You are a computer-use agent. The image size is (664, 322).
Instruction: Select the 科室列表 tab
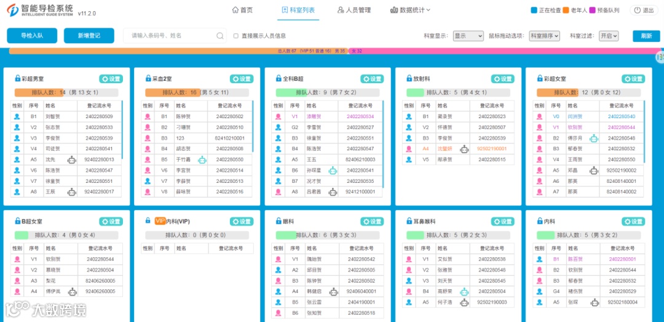299,10
